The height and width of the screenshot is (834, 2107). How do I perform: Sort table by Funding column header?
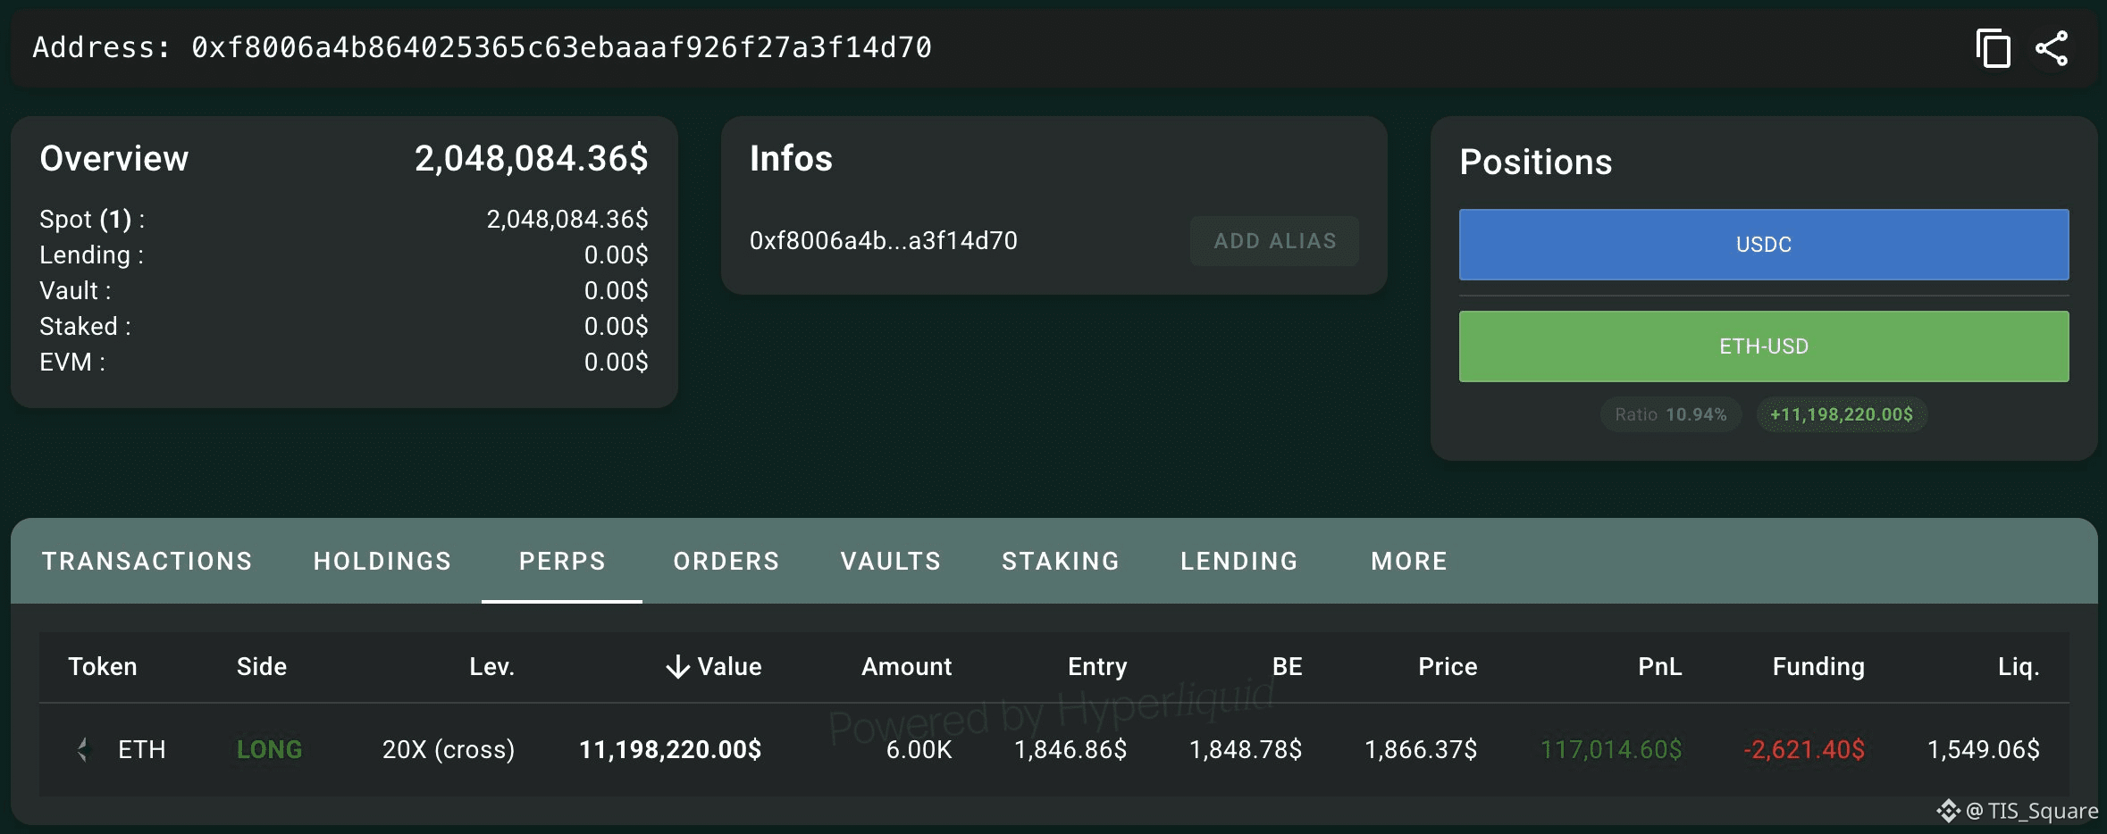click(1818, 666)
